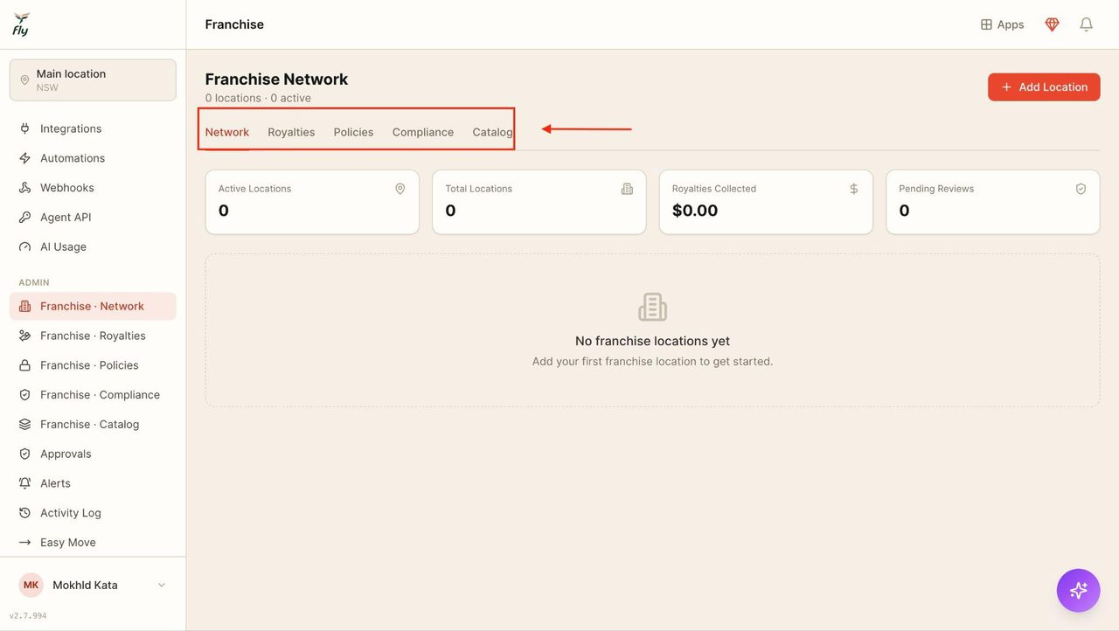Click the Approvals shield-check icon

pyautogui.click(x=25, y=454)
